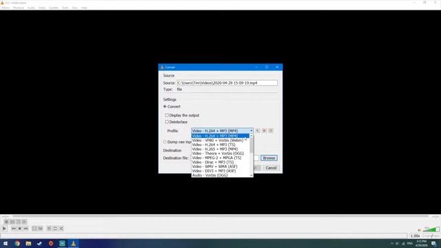Click the Previous media button
Image resolution: width=441 pixels, height=248 pixels.
[x=14, y=229]
